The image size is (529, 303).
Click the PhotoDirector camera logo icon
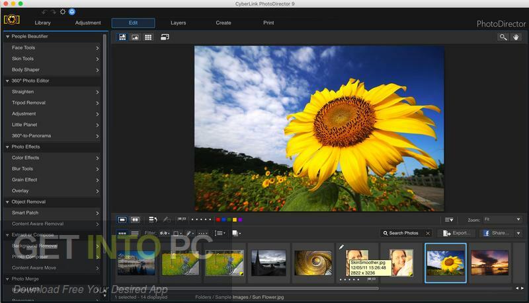pos(11,20)
